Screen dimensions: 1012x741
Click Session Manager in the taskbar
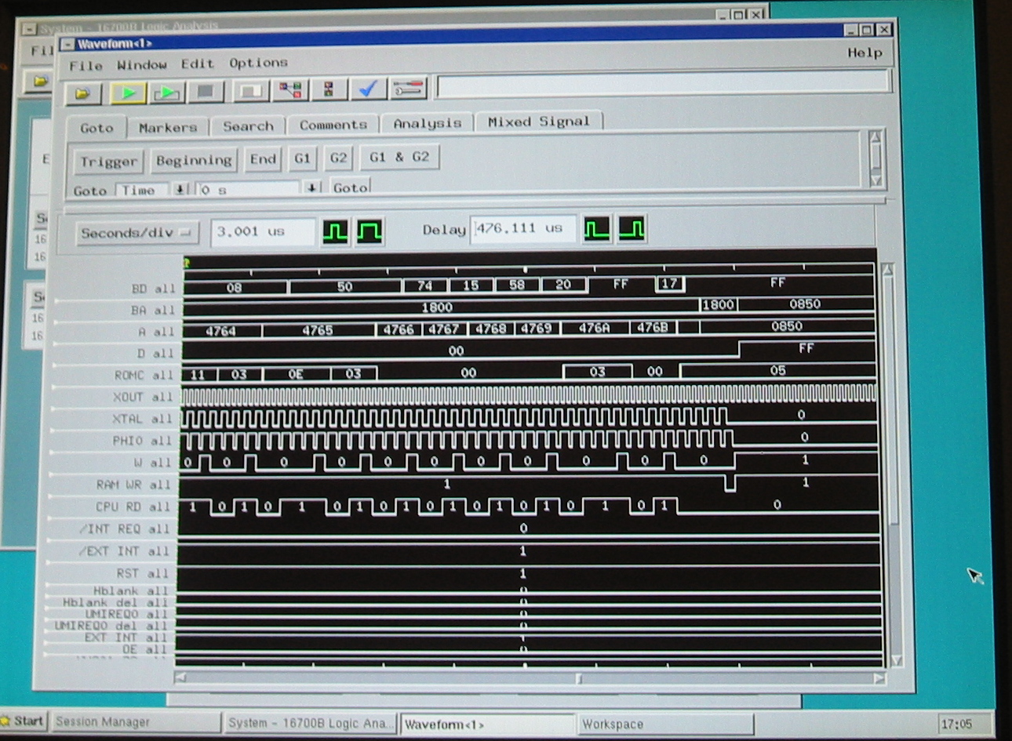(103, 722)
